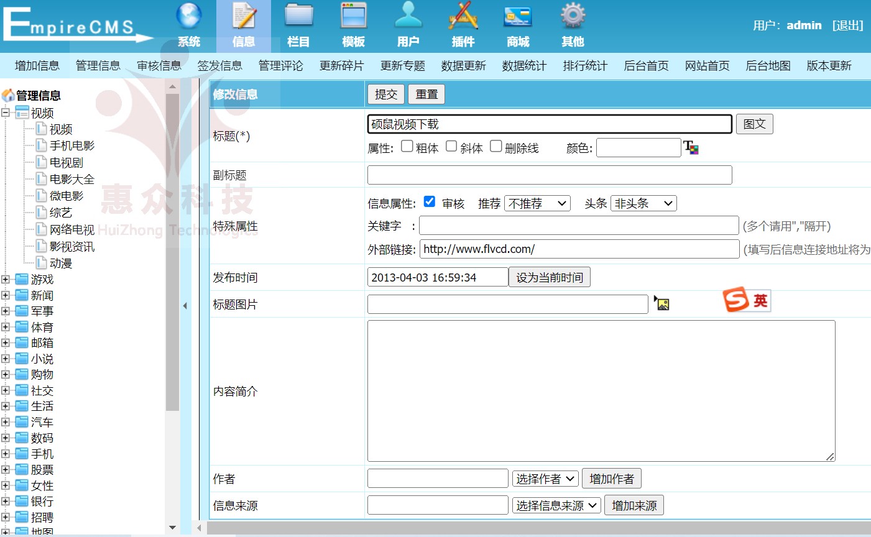The height and width of the screenshot is (537, 871).
Task: Toggle the 粗体 checkbox
Action: (407, 146)
